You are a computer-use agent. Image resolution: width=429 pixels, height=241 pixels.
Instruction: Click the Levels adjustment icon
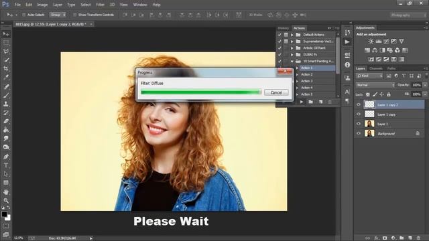(x=379, y=42)
